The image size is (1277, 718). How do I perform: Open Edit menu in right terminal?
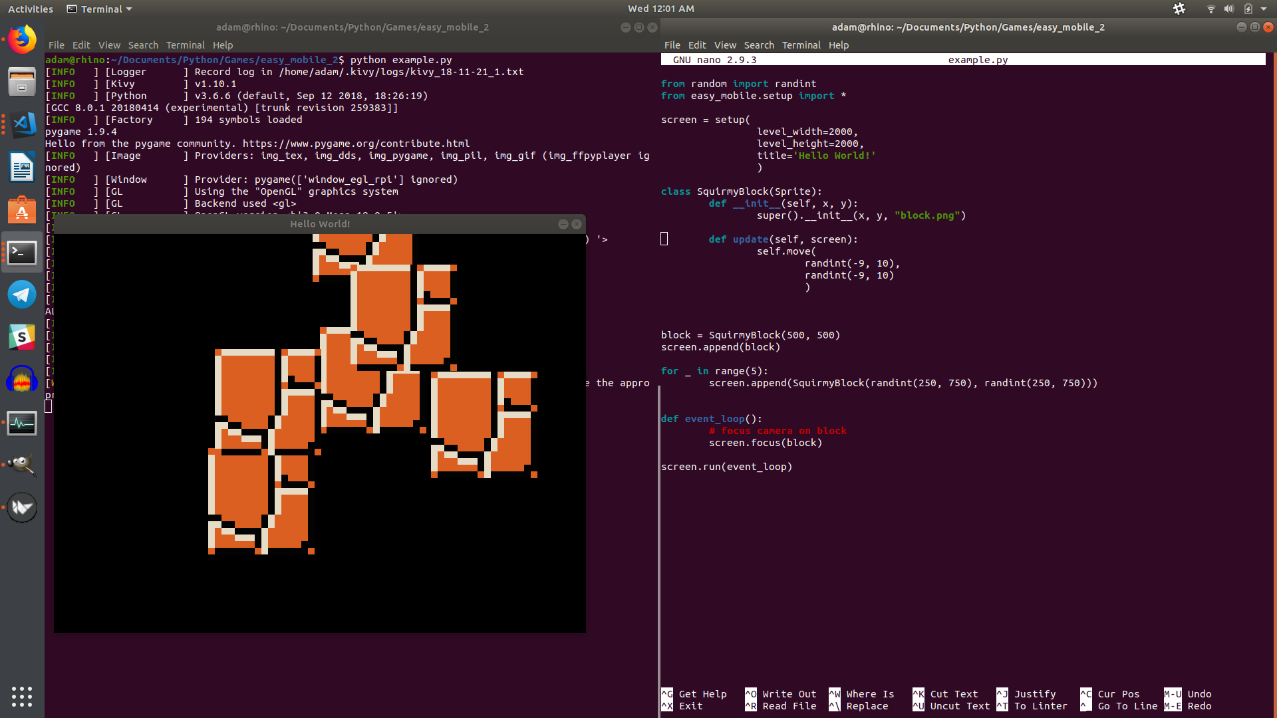point(696,45)
